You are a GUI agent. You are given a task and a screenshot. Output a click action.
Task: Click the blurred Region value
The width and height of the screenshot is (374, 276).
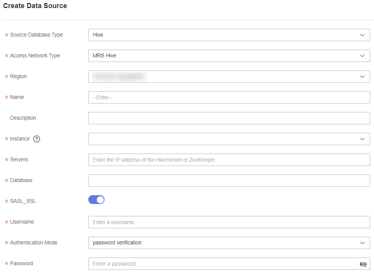coord(120,77)
